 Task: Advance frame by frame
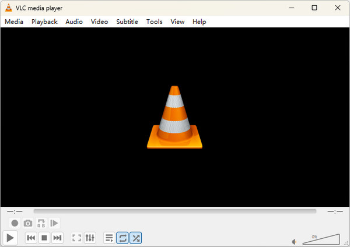tap(54, 223)
